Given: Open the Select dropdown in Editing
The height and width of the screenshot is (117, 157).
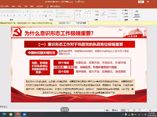Looking at the screenshot, I should (x=126, y=17).
